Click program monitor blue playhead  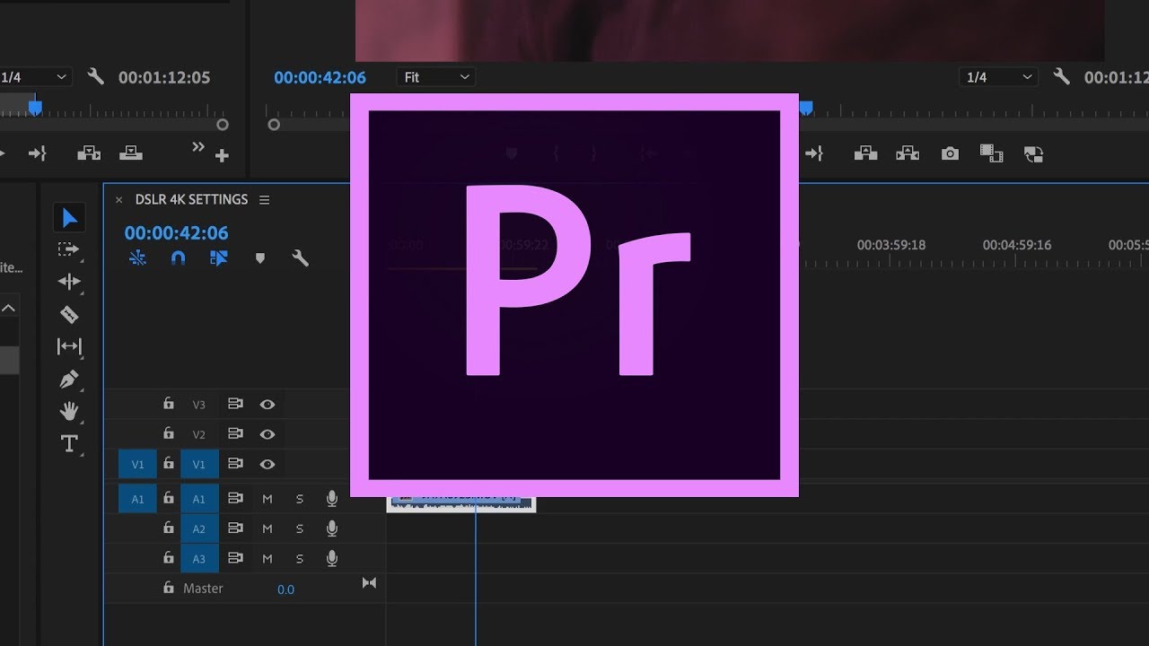806,108
